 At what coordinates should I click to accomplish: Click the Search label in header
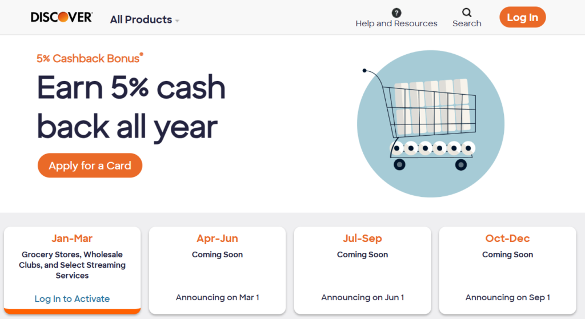[467, 23]
